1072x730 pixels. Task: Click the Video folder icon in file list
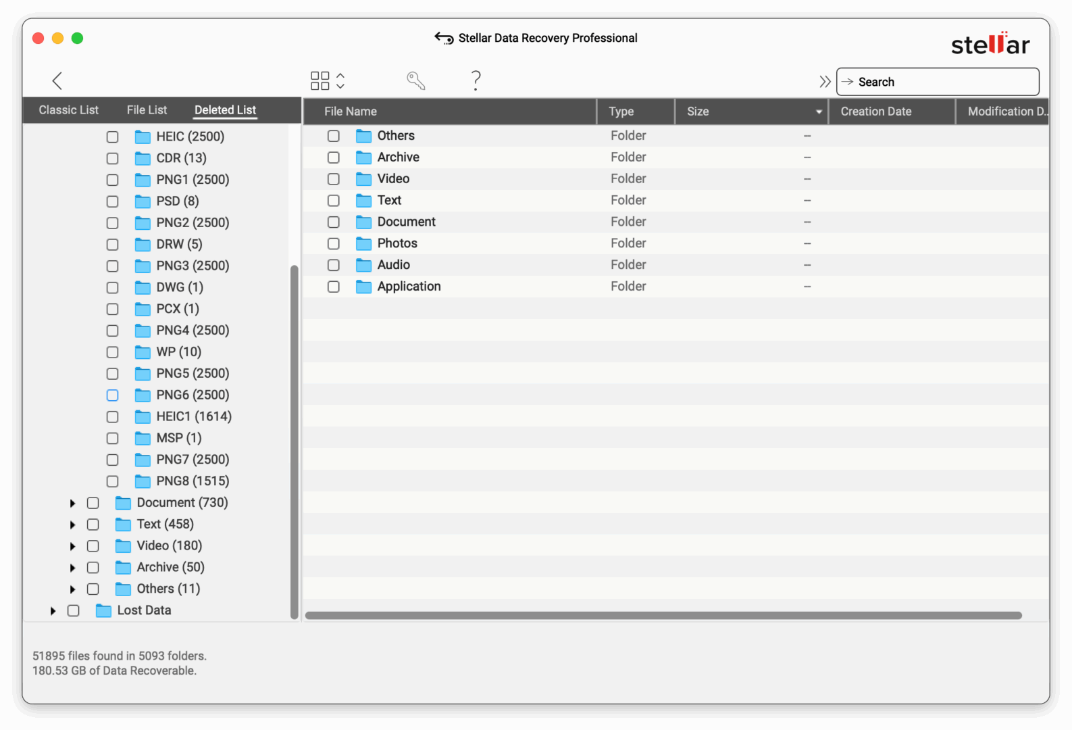[364, 179]
